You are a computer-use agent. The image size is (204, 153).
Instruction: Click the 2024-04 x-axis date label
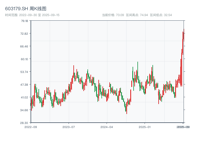click(x=107, y=127)
